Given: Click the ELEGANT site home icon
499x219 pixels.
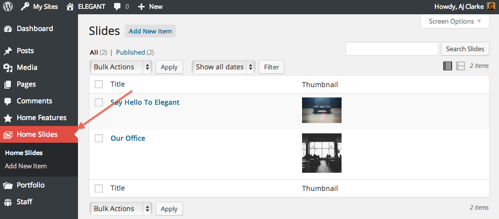Looking at the screenshot, I should [x=70, y=6].
